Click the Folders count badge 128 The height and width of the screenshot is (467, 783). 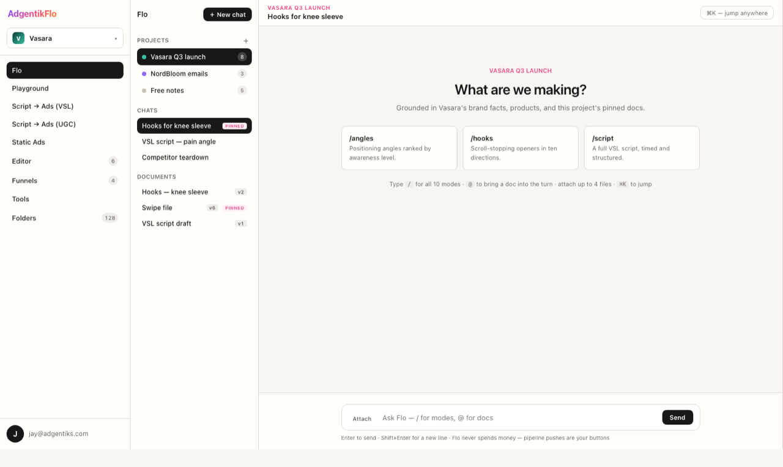[109, 218]
